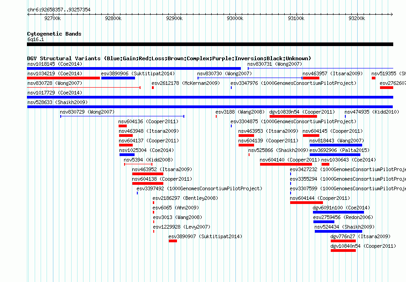Click esv3188 (Wang2008) label

240,112
